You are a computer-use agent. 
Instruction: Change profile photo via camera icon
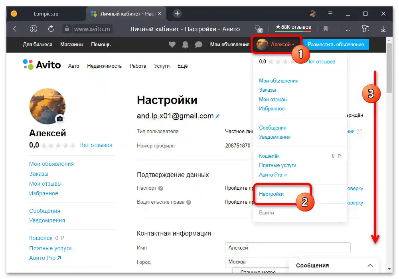tap(60, 119)
